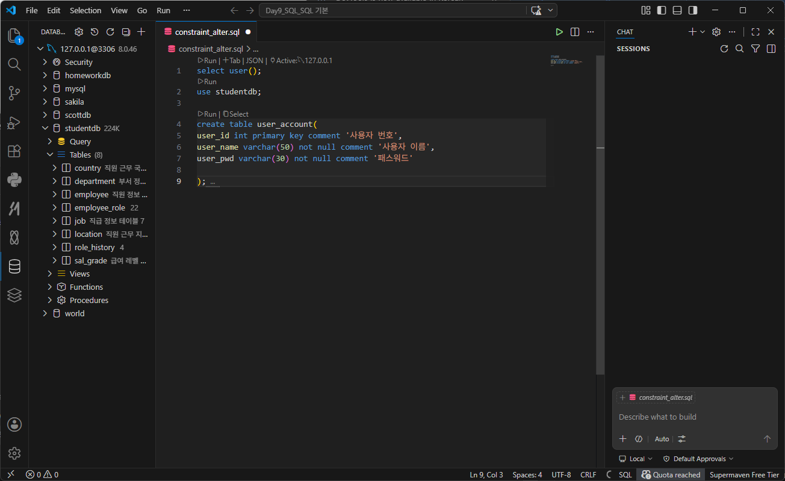The image size is (785, 481).
Task: Open the Go menu
Action: click(142, 10)
